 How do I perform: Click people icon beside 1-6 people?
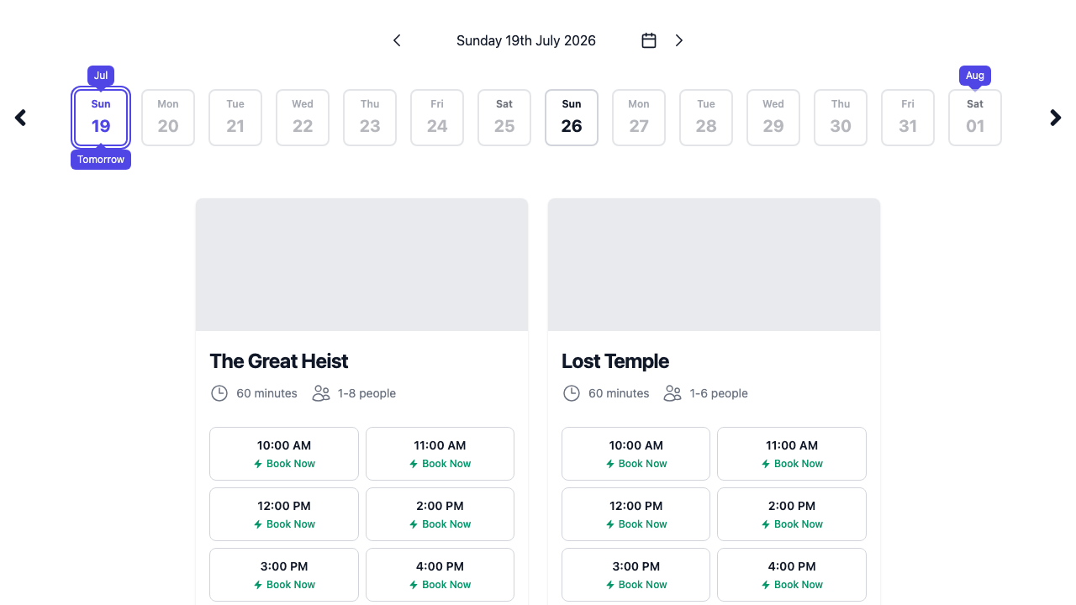click(x=672, y=393)
